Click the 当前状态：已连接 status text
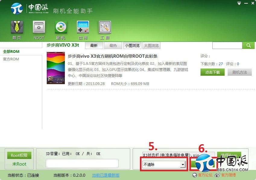Viewport: 256px width, 180px height. [23, 175]
